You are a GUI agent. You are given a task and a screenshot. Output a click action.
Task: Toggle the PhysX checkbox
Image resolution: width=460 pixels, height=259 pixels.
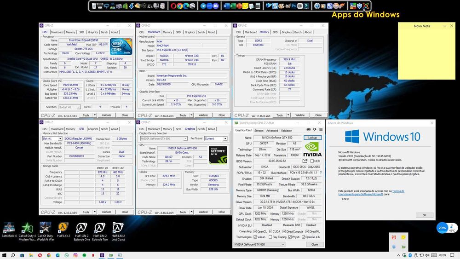290,237
